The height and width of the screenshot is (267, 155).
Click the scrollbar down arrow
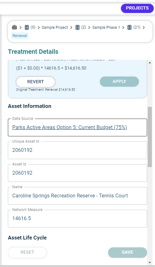click(x=150, y=262)
